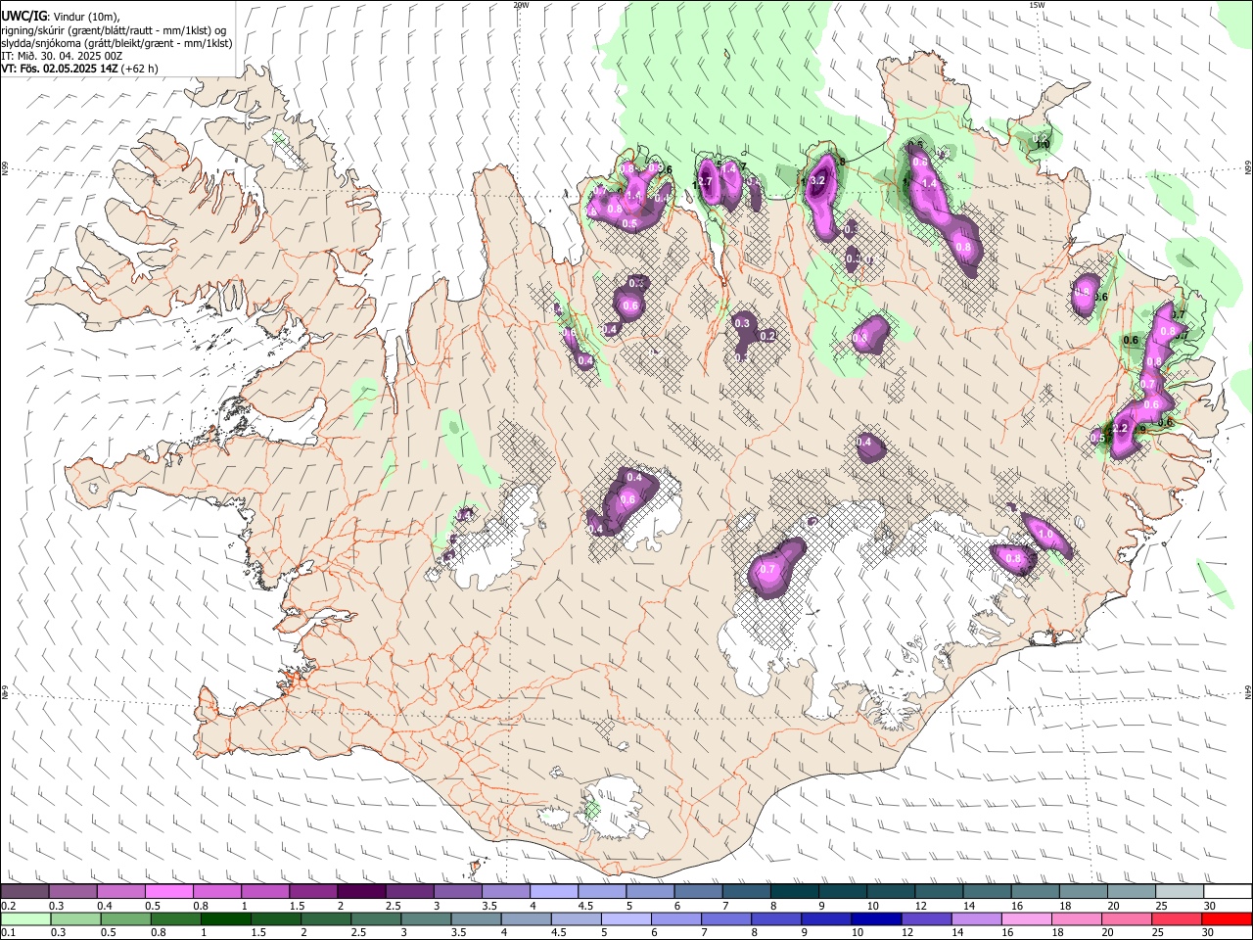Viewport: 1253px width, 940px height.
Task: Click the '15W' longitude label
Action: (x=1036, y=5)
